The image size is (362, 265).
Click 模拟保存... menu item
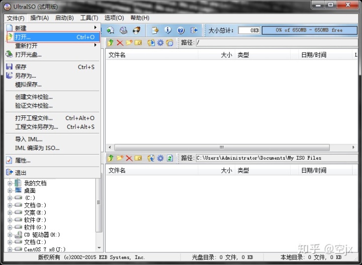click(53, 84)
